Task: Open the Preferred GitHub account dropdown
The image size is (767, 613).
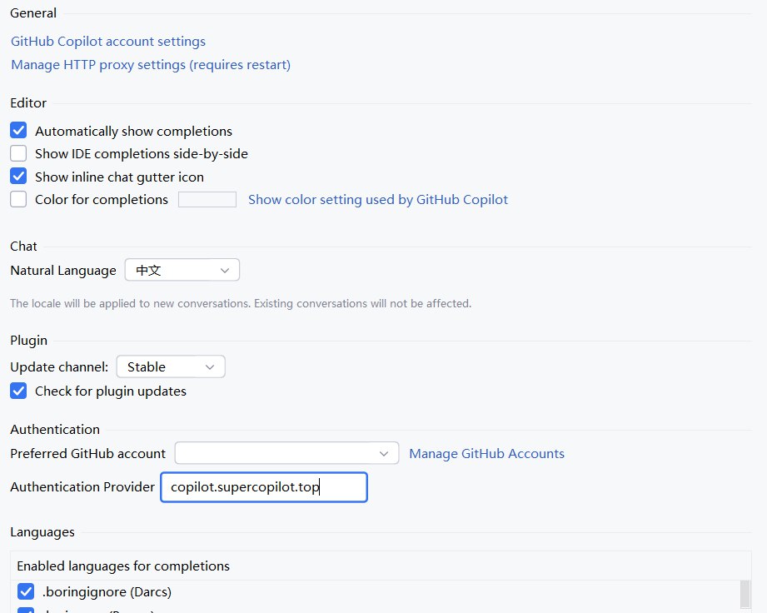Action: (286, 454)
